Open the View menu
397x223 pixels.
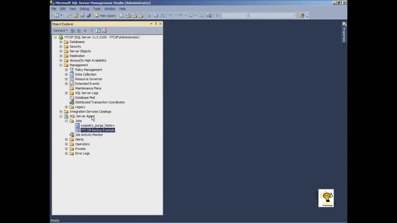point(73,9)
